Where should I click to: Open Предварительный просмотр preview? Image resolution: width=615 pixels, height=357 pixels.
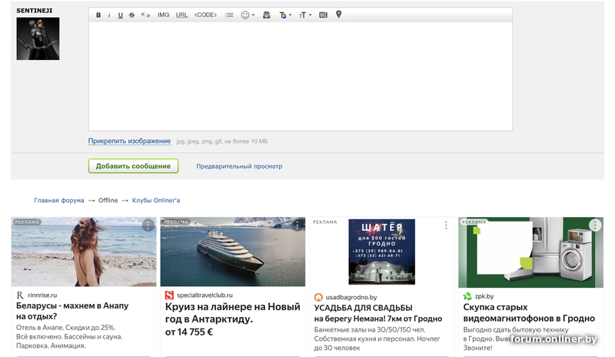coord(239,166)
